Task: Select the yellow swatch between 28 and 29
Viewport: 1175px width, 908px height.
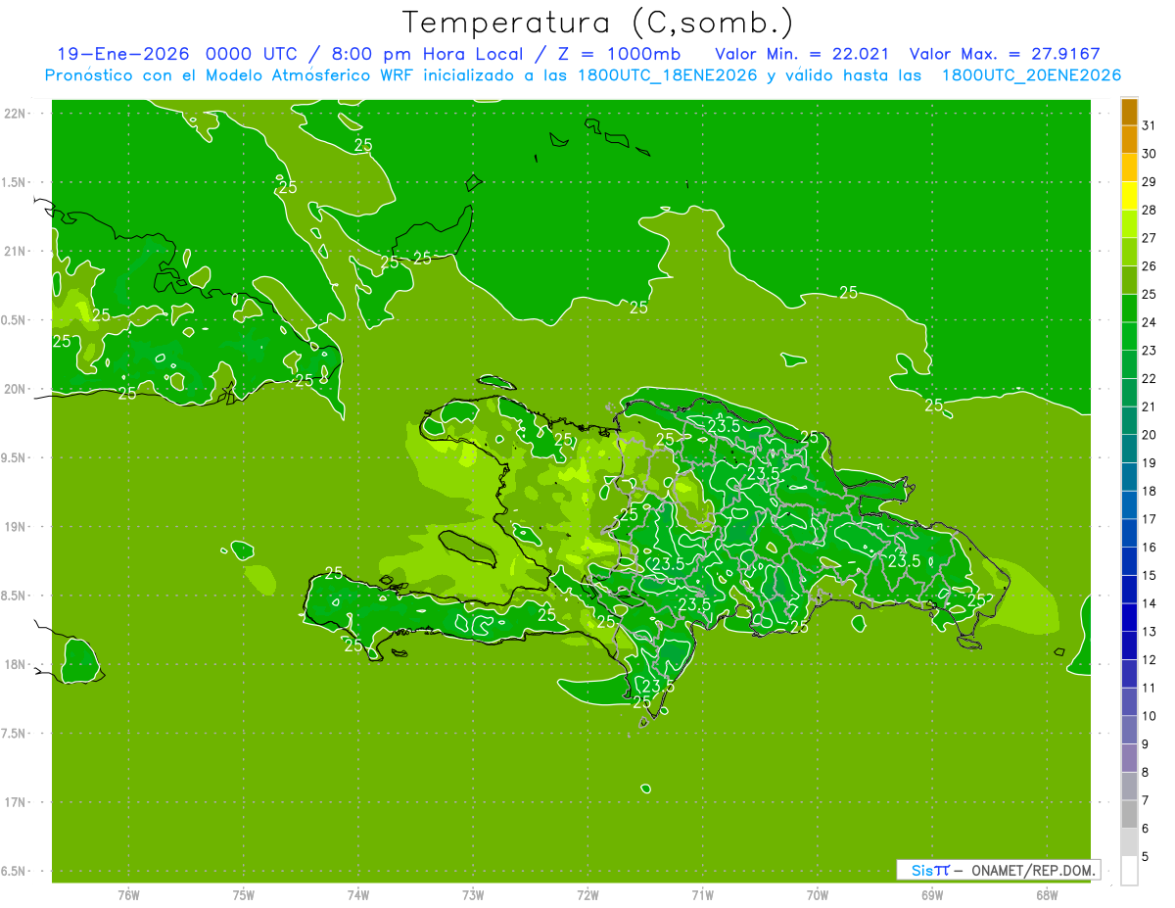Action: [1129, 196]
